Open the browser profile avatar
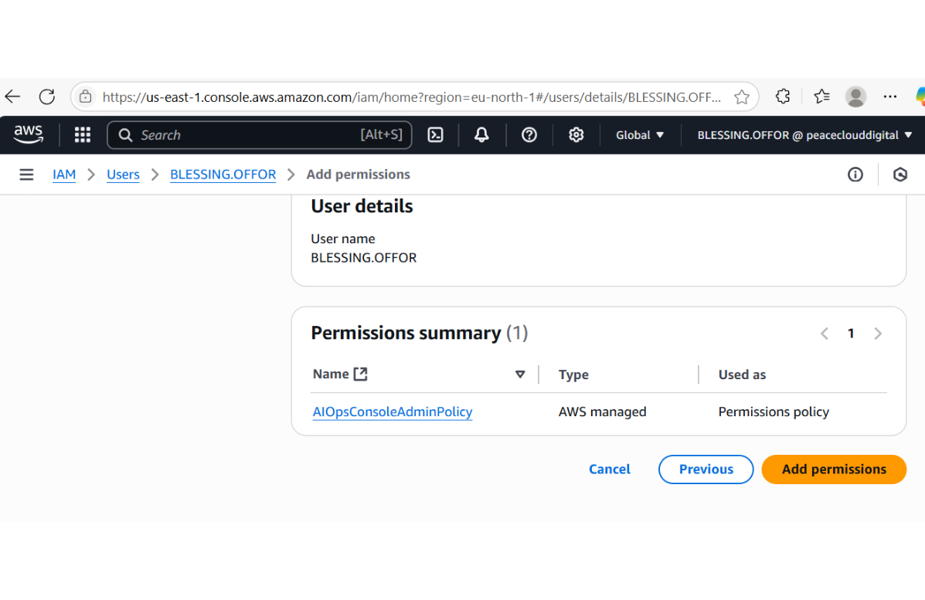 pyautogui.click(x=855, y=96)
